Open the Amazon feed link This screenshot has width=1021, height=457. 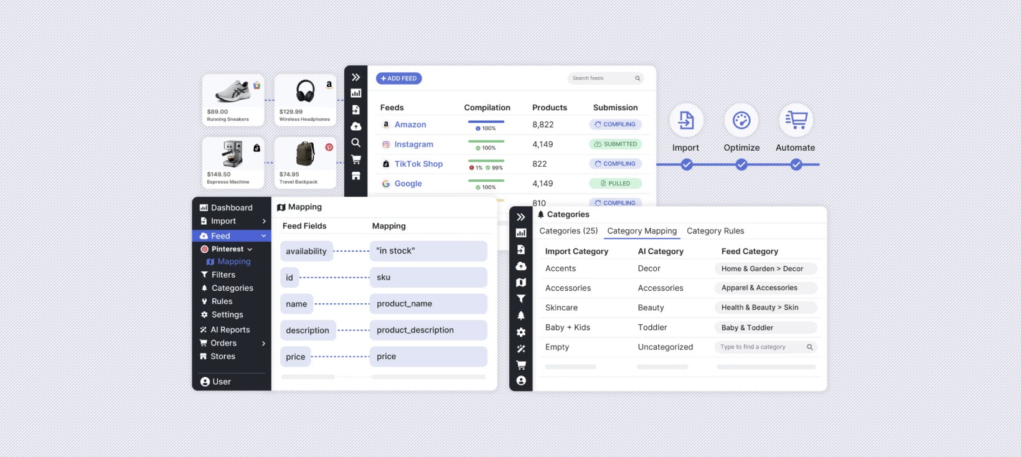[x=410, y=125]
